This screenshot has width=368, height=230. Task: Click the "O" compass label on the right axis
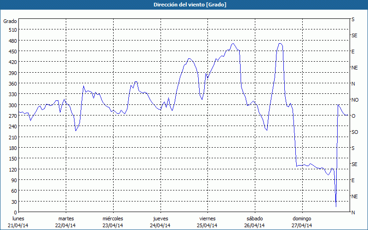pyautogui.click(x=353, y=116)
